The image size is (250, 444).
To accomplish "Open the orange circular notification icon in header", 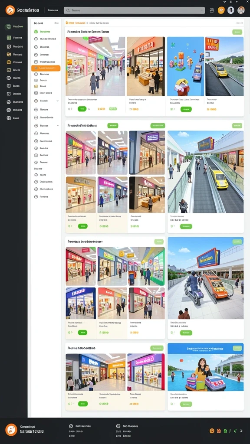I will pos(221,10).
